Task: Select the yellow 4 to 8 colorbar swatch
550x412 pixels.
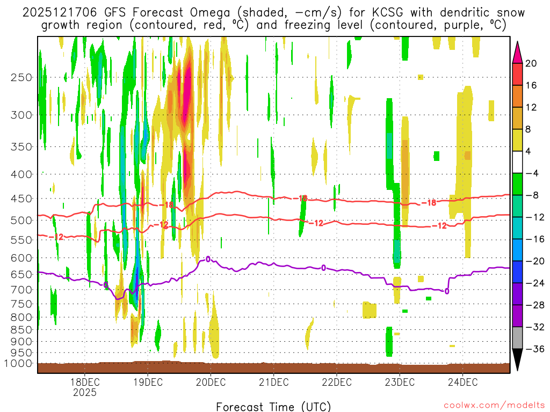Action: 517,140
